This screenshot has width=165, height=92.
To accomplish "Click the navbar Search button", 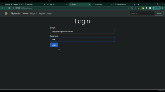I will 159,13.
